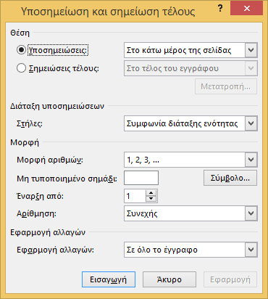268x299 pixels.
Task: Open the Μορφή αριθμών number format dropdown
Action: tap(251, 160)
